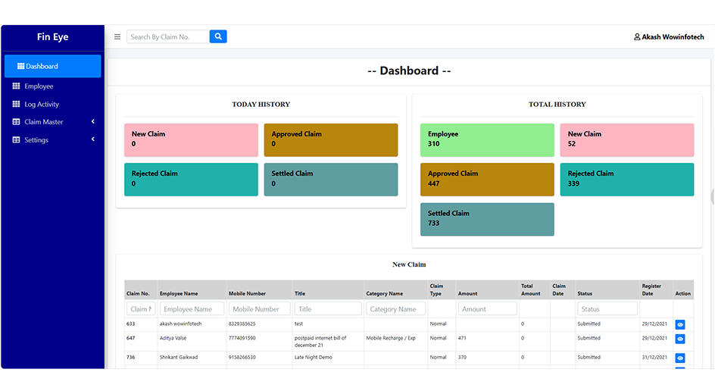
Task: Open the Settings menu item
Action: pyautogui.click(x=52, y=139)
